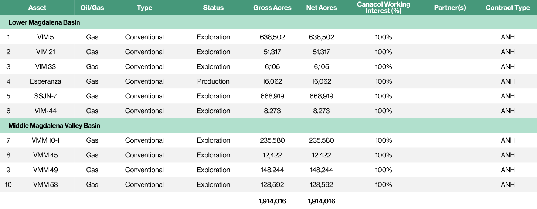The image size is (537, 209).
Task: Click the Lower Magdalena Basin section row
Action: click(x=44, y=22)
